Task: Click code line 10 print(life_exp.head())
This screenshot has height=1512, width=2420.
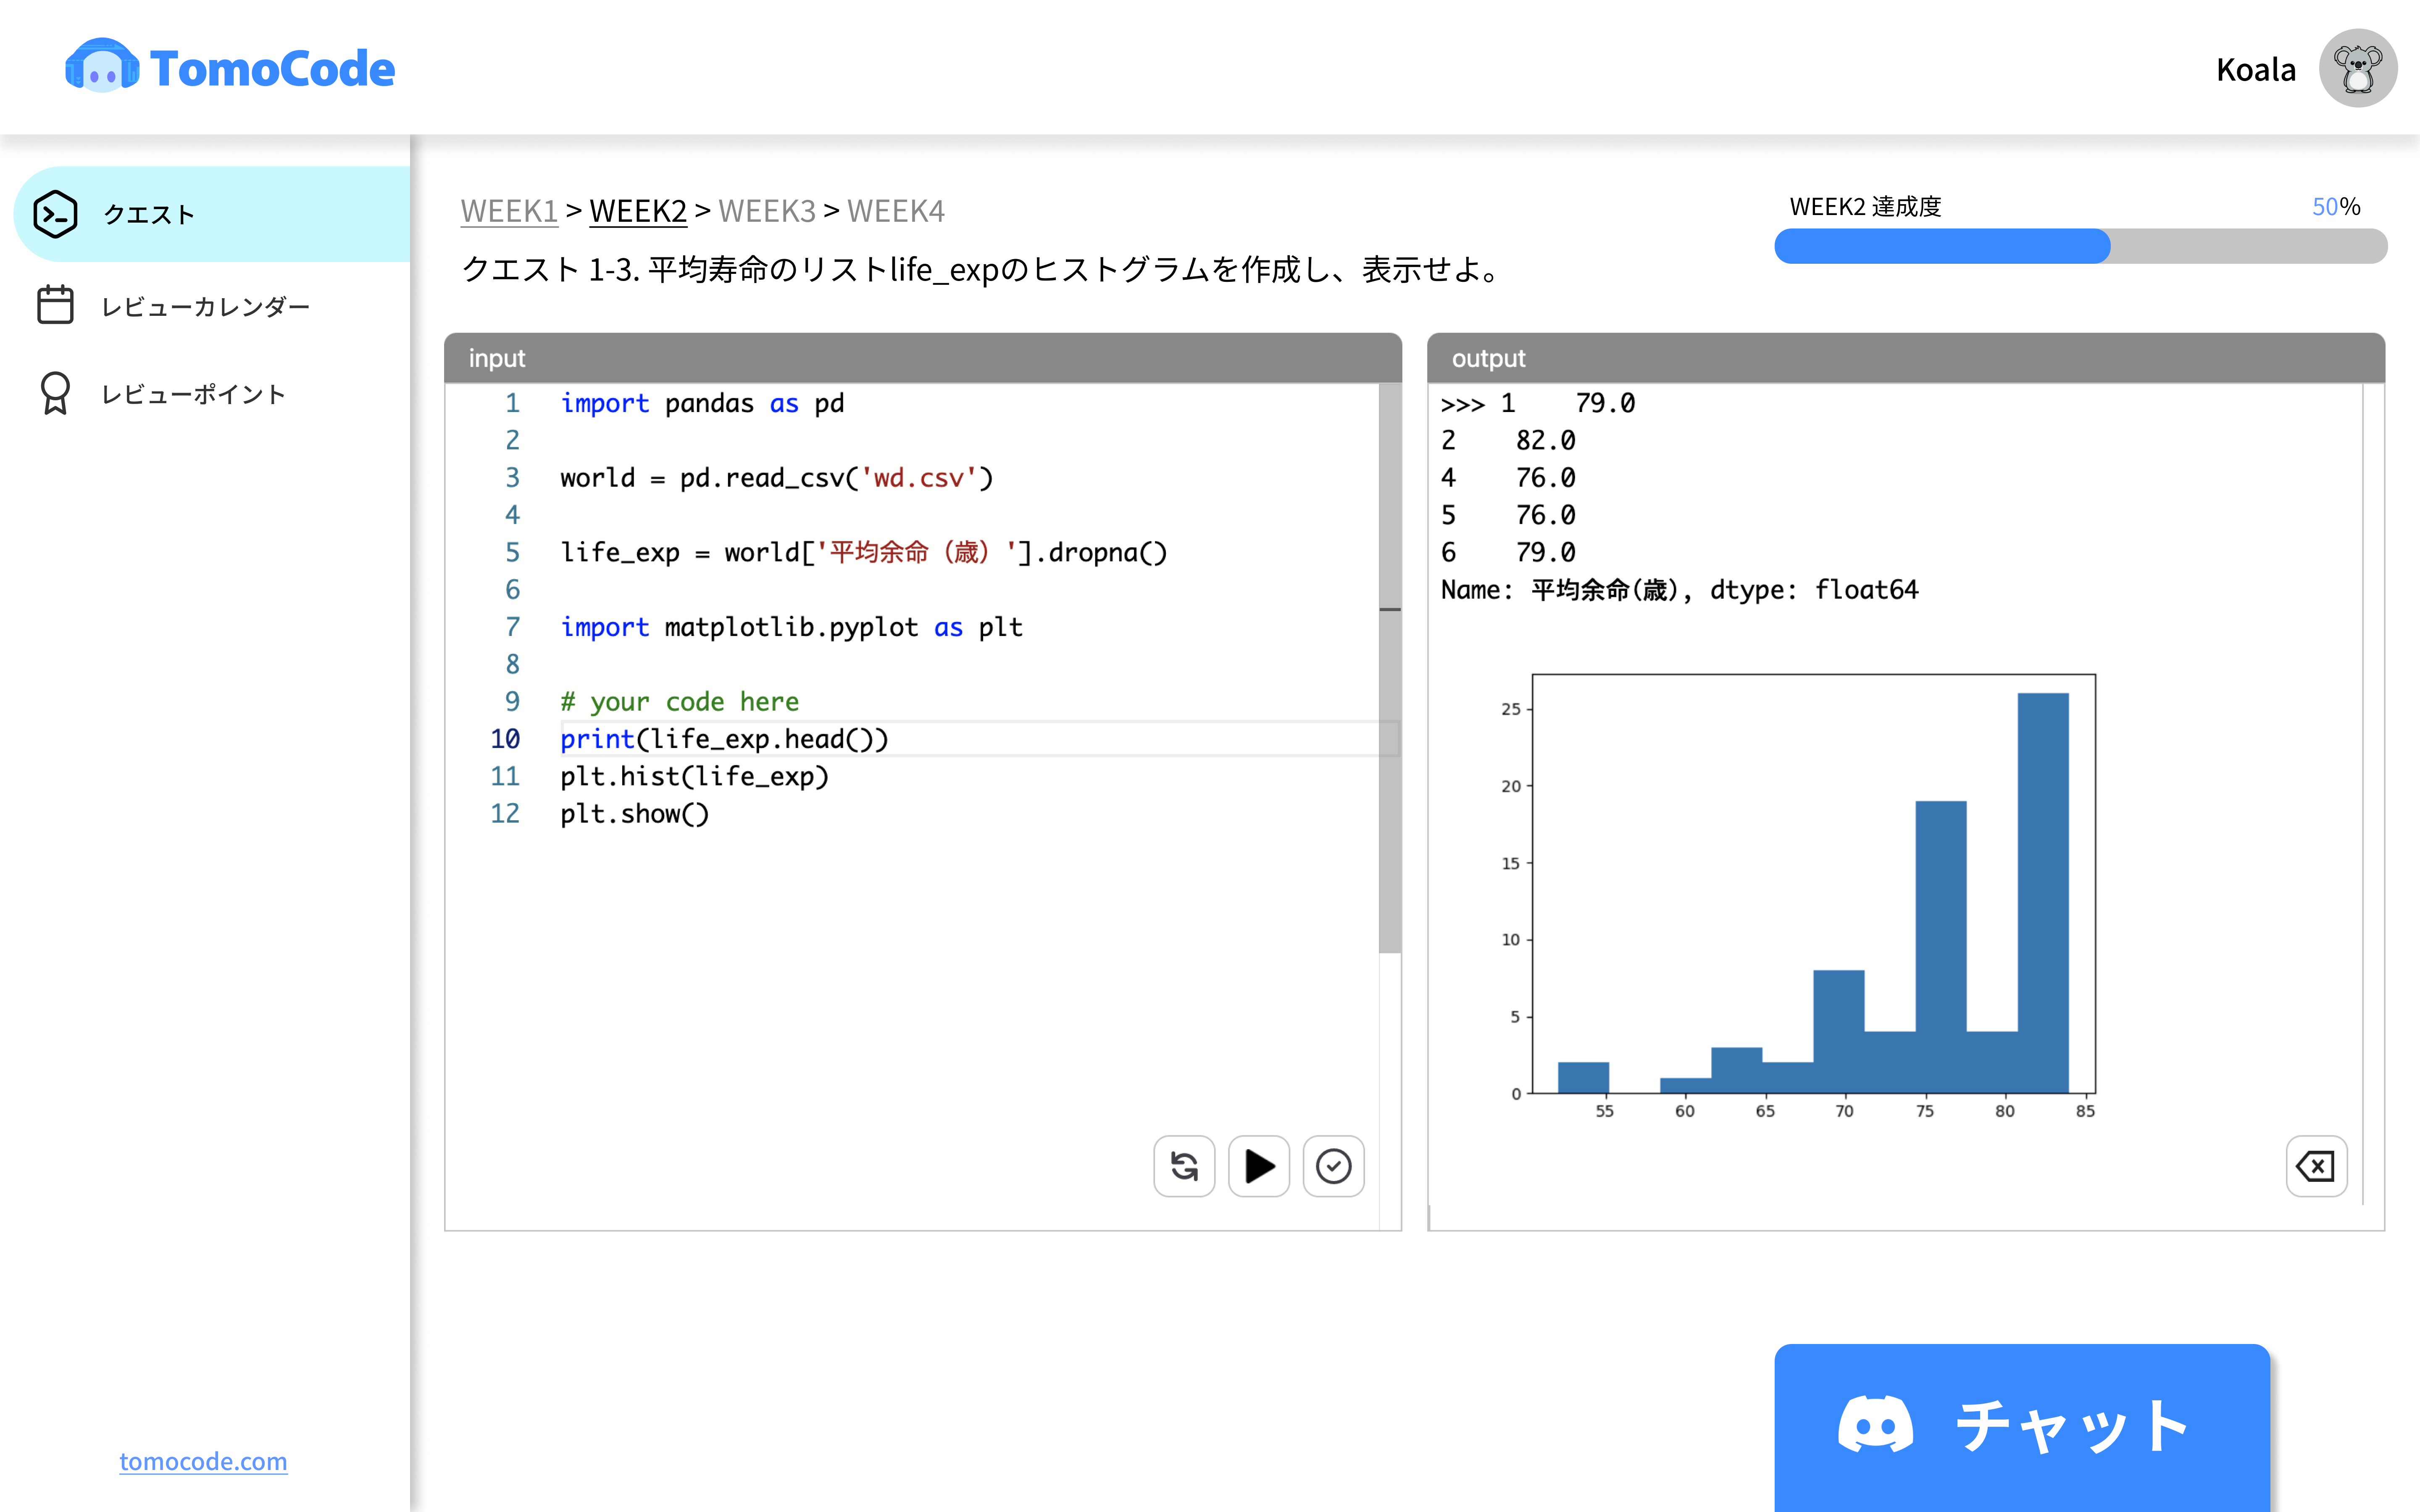Action: point(724,739)
